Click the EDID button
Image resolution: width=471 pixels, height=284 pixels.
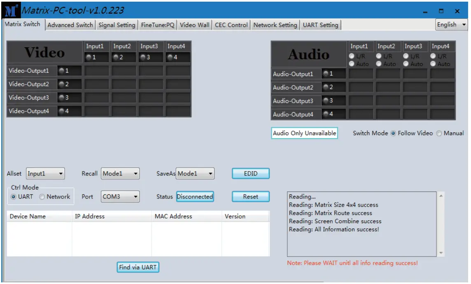251,173
